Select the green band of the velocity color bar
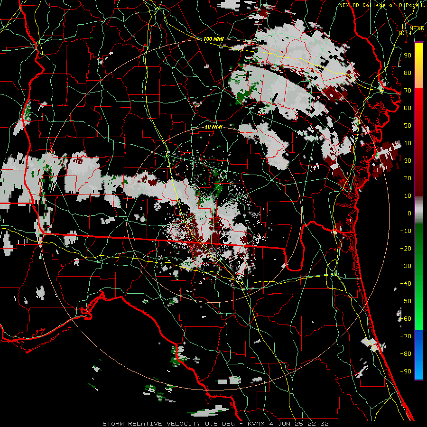 (419, 277)
